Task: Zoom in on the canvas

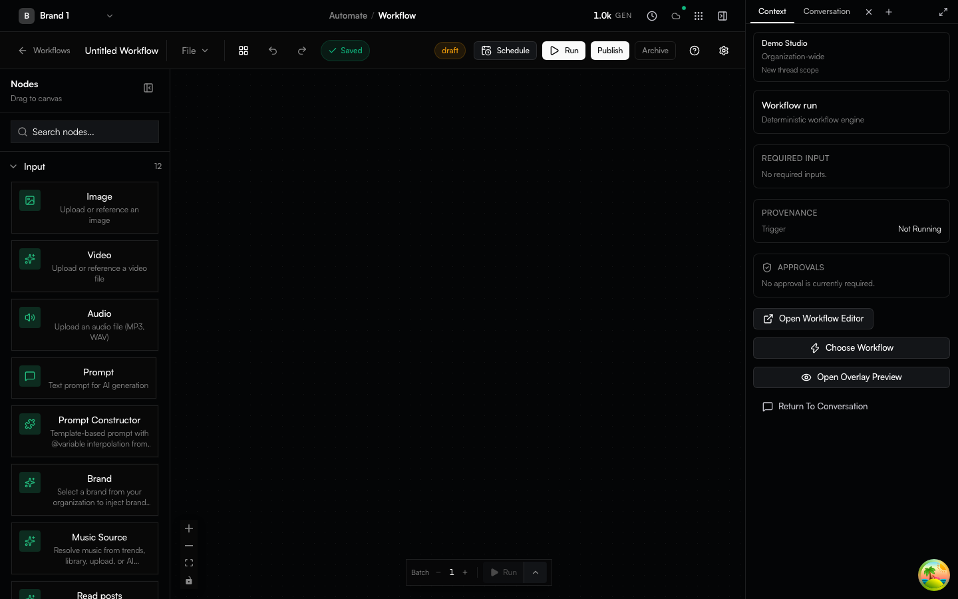Action: 189,528
